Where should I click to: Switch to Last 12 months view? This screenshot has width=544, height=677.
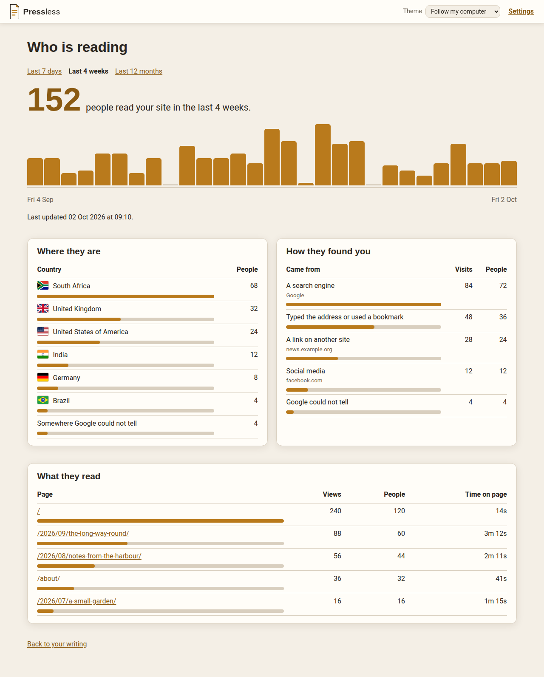pyautogui.click(x=139, y=71)
